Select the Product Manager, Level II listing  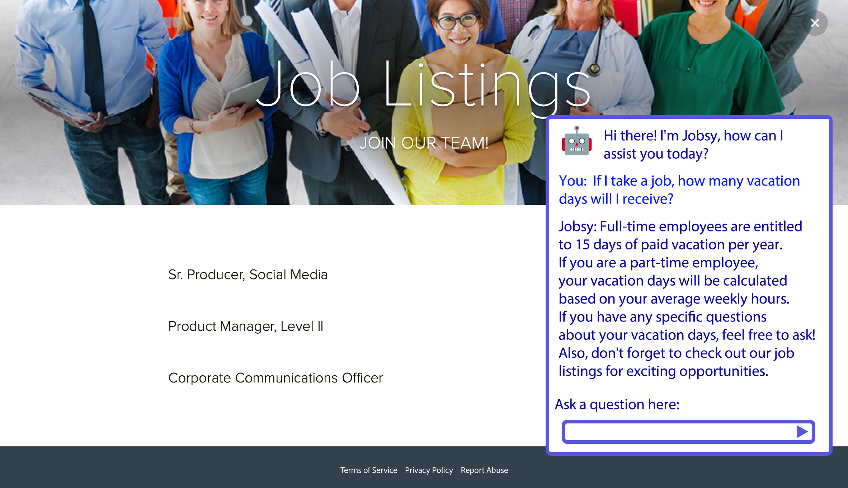(246, 325)
